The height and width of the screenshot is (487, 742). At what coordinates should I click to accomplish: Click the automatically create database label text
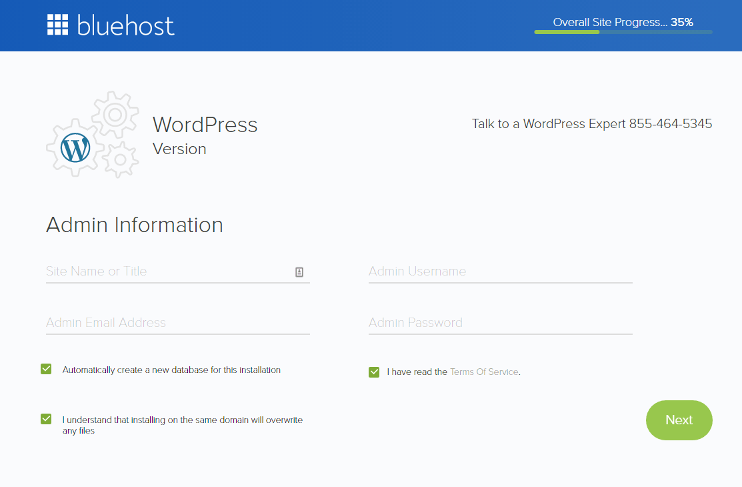(171, 370)
